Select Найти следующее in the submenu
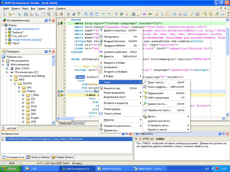This screenshot has height=172, width=230. click(166, 98)
